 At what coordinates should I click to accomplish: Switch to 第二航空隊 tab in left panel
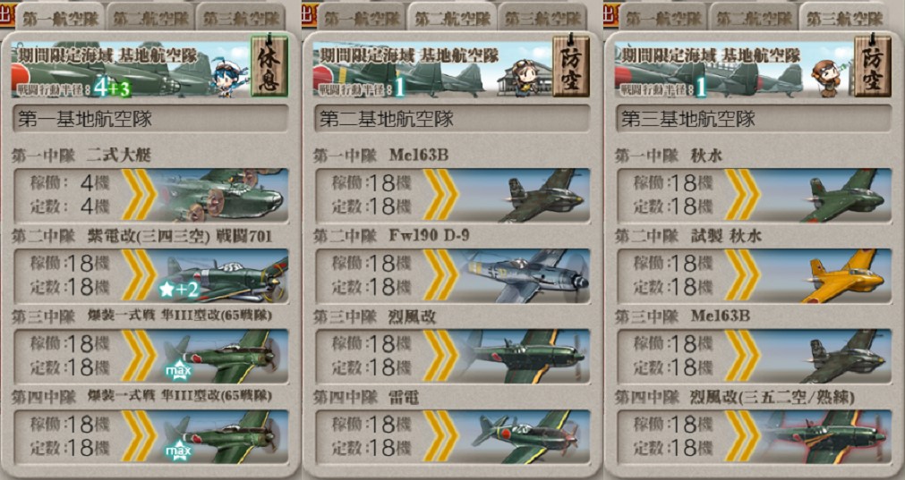pyautogui.click(x=150, y=17)
